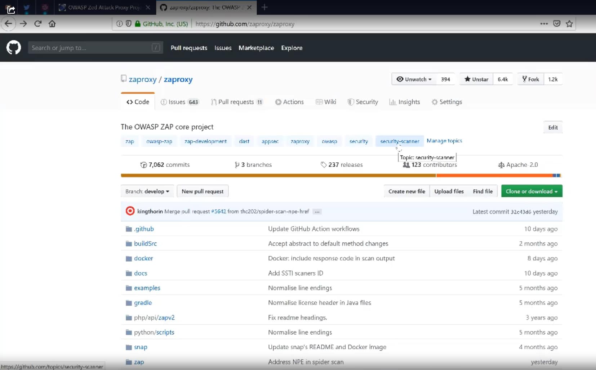The width and height of the screenshot is (596, 370).
Task: Click kingthorin's avatar in latest commit
Action: (130, 211)
